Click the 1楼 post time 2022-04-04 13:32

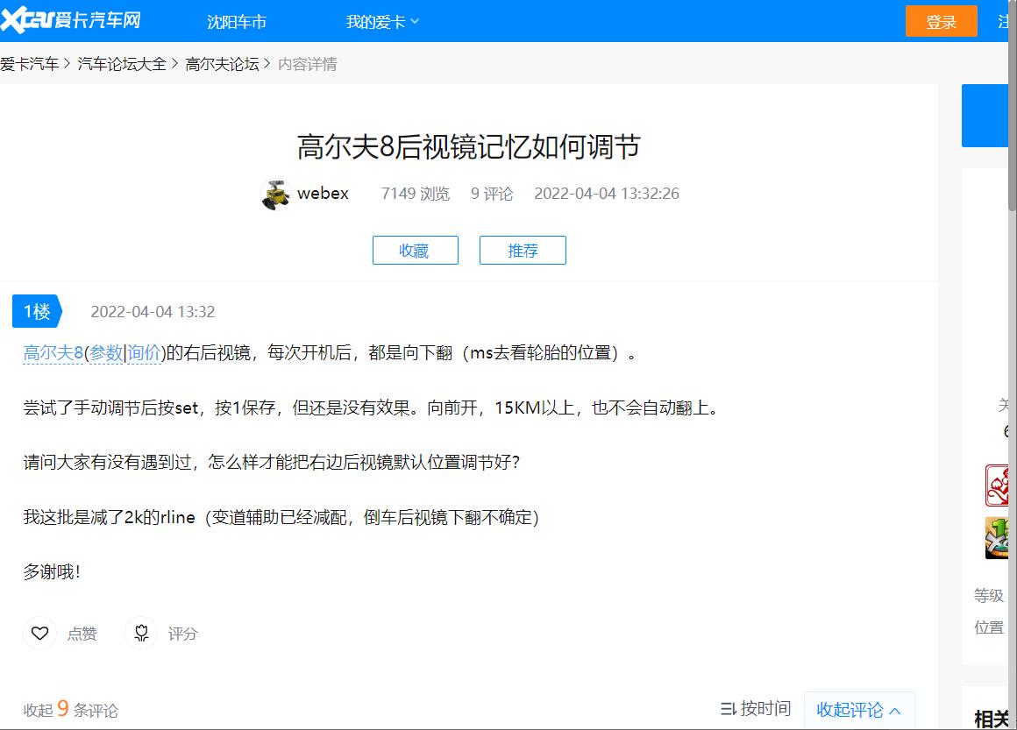153,311
